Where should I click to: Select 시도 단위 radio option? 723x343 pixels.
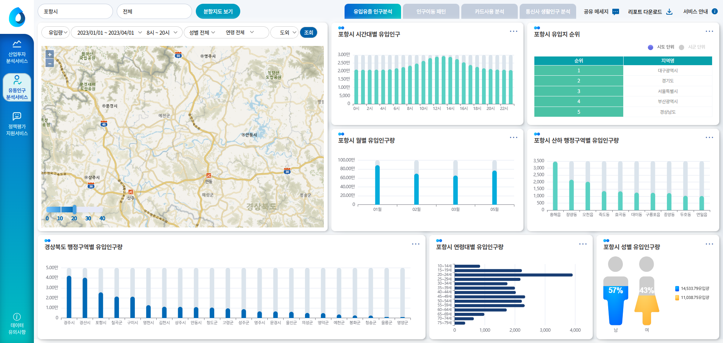click(x=650, y=47)
